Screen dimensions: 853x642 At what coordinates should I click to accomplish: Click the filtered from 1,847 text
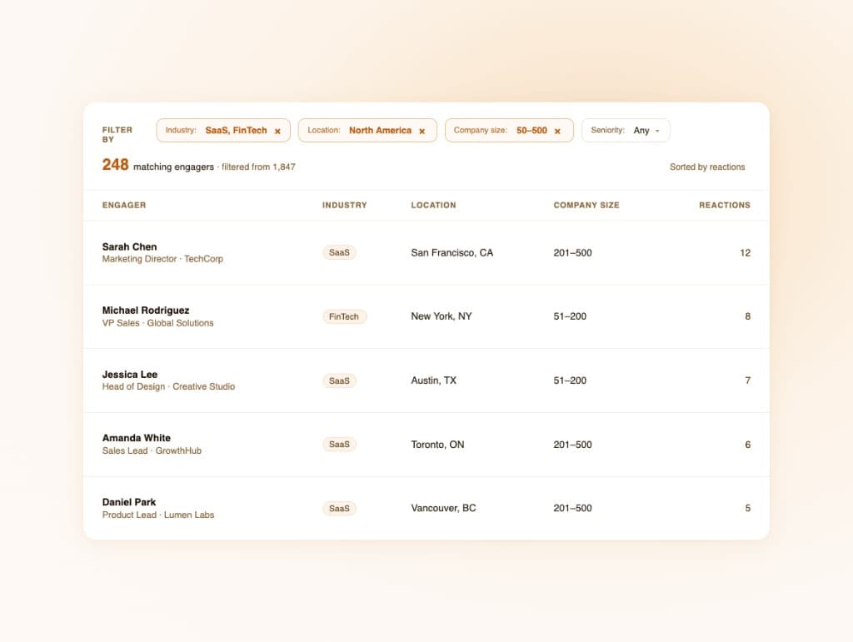[258, 167]
